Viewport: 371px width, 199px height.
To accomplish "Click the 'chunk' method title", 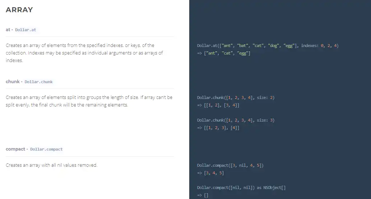I will click(13, 81).
